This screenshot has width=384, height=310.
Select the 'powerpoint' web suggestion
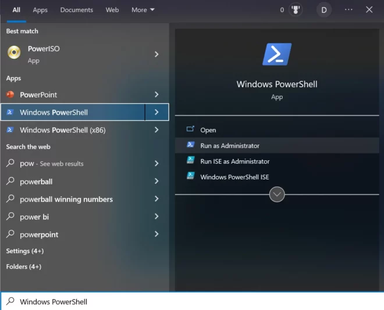73,235
